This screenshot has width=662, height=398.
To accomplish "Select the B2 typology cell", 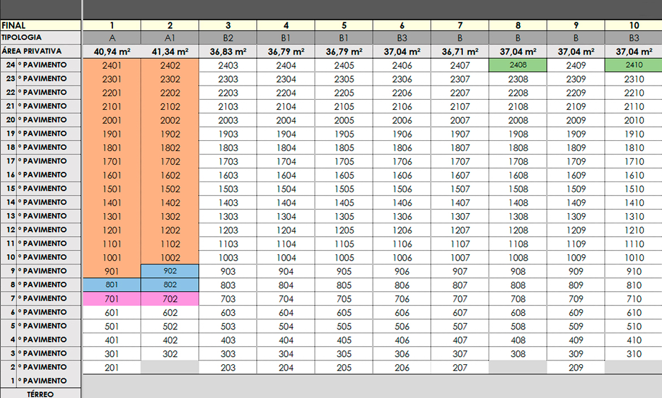I will point(228,38).
